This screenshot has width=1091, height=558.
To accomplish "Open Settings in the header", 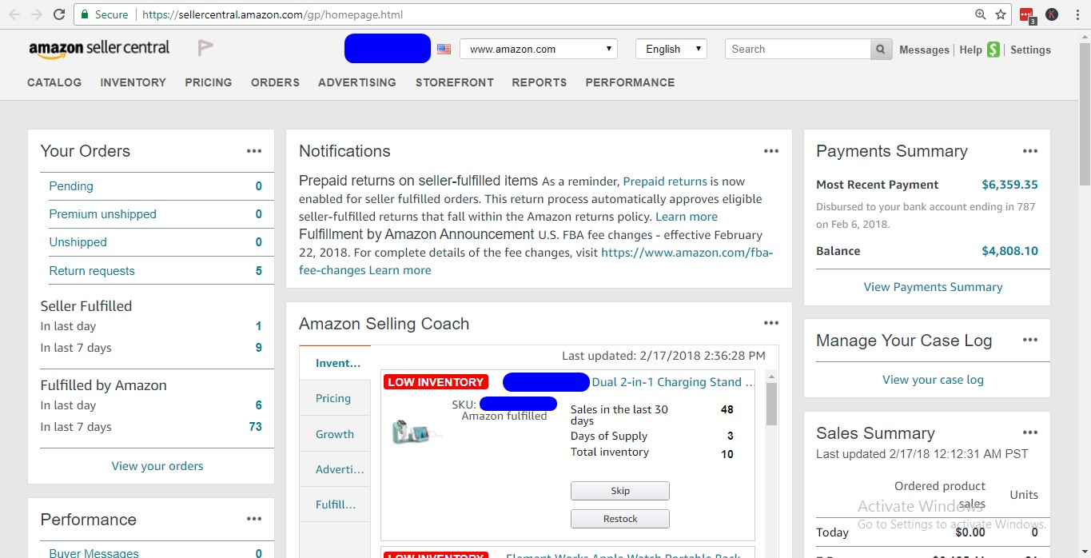I will pyautogui.click(x=1030, y=50).
